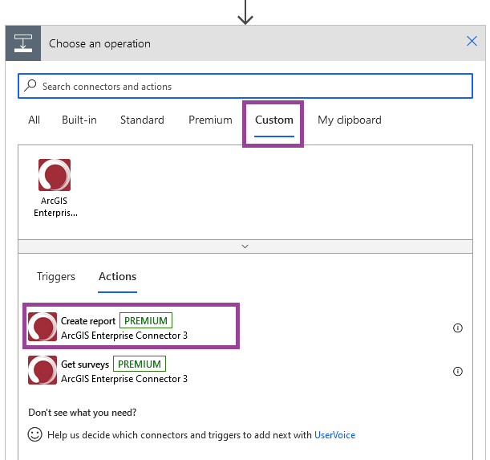Viewport: 490px width, 460px height.
Task: Click the Choose an operation header icon
Action: pyautogui.click(x=23, y=43)
